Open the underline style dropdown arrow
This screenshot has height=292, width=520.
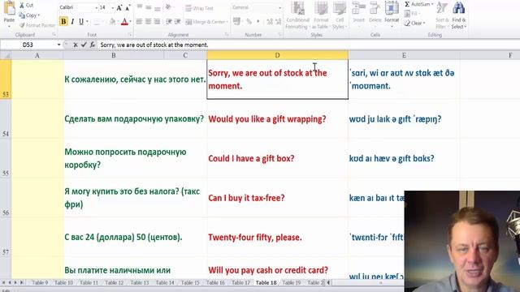[x=87, y=22]
